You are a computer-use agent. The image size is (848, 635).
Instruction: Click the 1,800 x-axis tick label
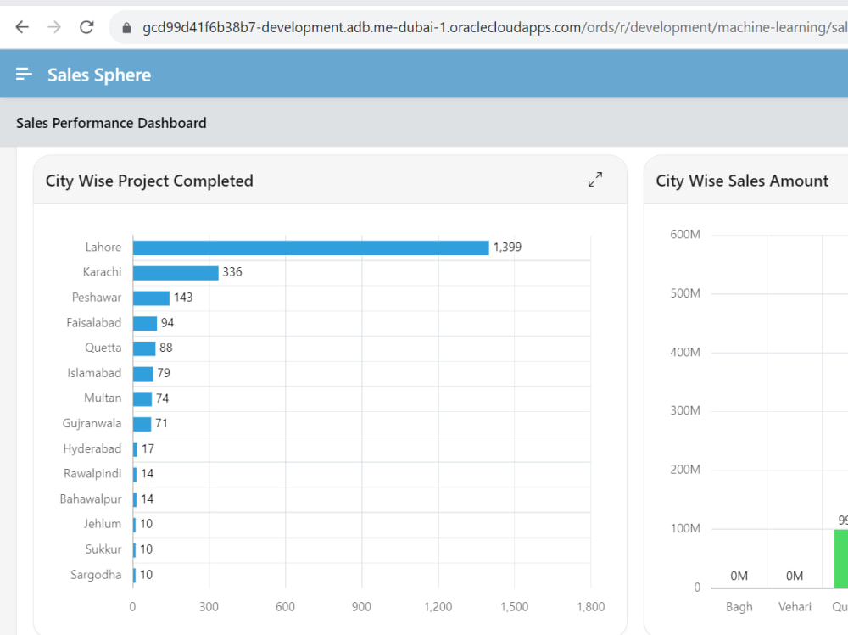point(590,607)
